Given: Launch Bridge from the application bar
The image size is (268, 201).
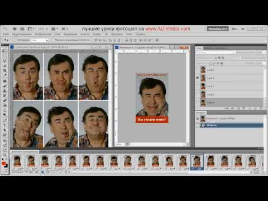Looking at the screenshot, I should 15,29.
